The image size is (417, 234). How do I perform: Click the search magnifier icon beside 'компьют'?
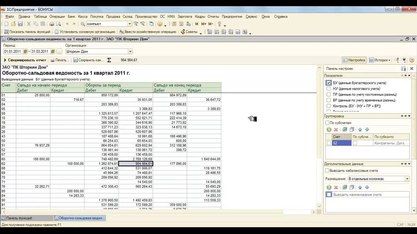[83, 24]
